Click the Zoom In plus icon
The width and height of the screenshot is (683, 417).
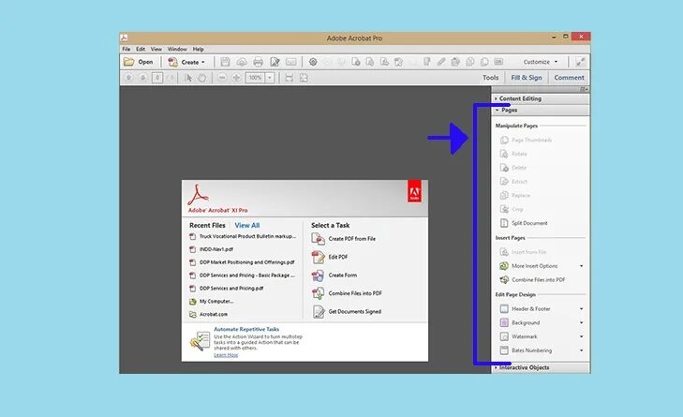[x=236, y=78]
